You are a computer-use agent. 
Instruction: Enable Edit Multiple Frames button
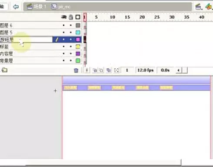point(109,70)
